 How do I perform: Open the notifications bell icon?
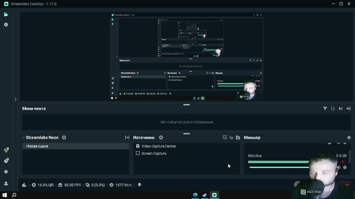pos(140,185)
